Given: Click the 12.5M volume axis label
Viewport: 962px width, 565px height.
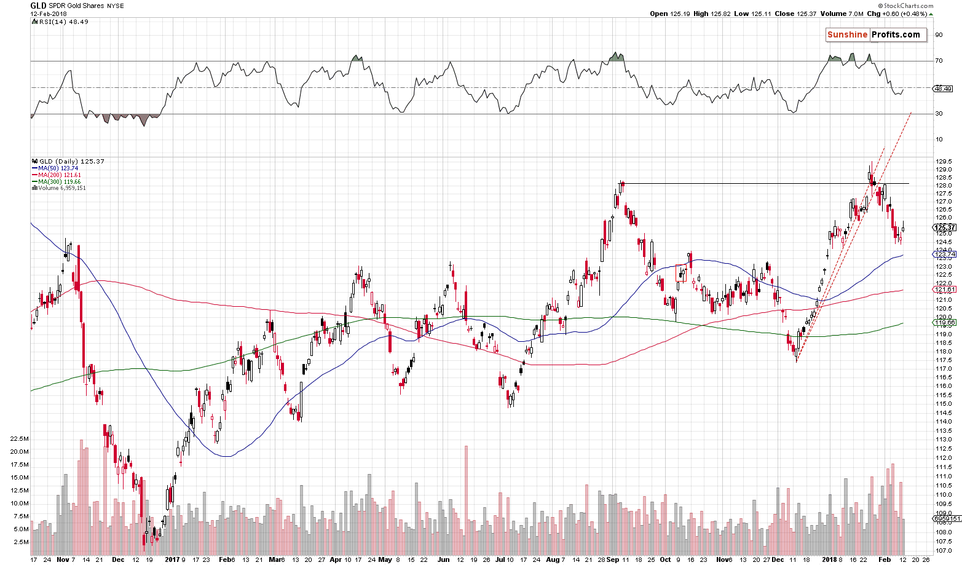Looking at the screenshot, I should tap(20, 491).
